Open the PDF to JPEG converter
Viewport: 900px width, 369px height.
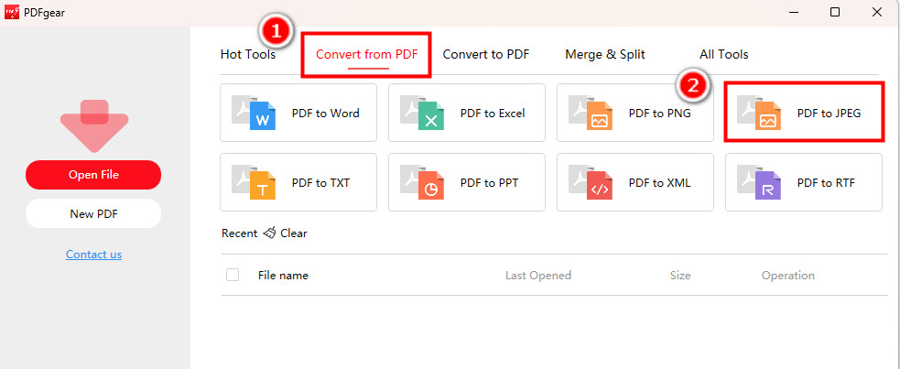point(804,113)
